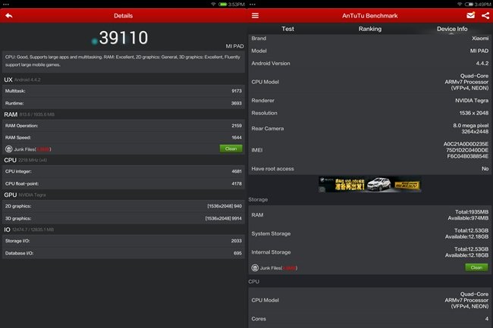Tap the share icon in AnTuTu header
This screenshot has width=493, height=328.
tap(485, 15)
